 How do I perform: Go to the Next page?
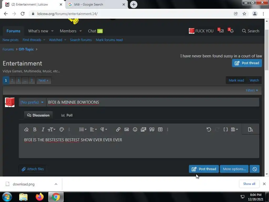pyautogui.click(x=44, y=80)
